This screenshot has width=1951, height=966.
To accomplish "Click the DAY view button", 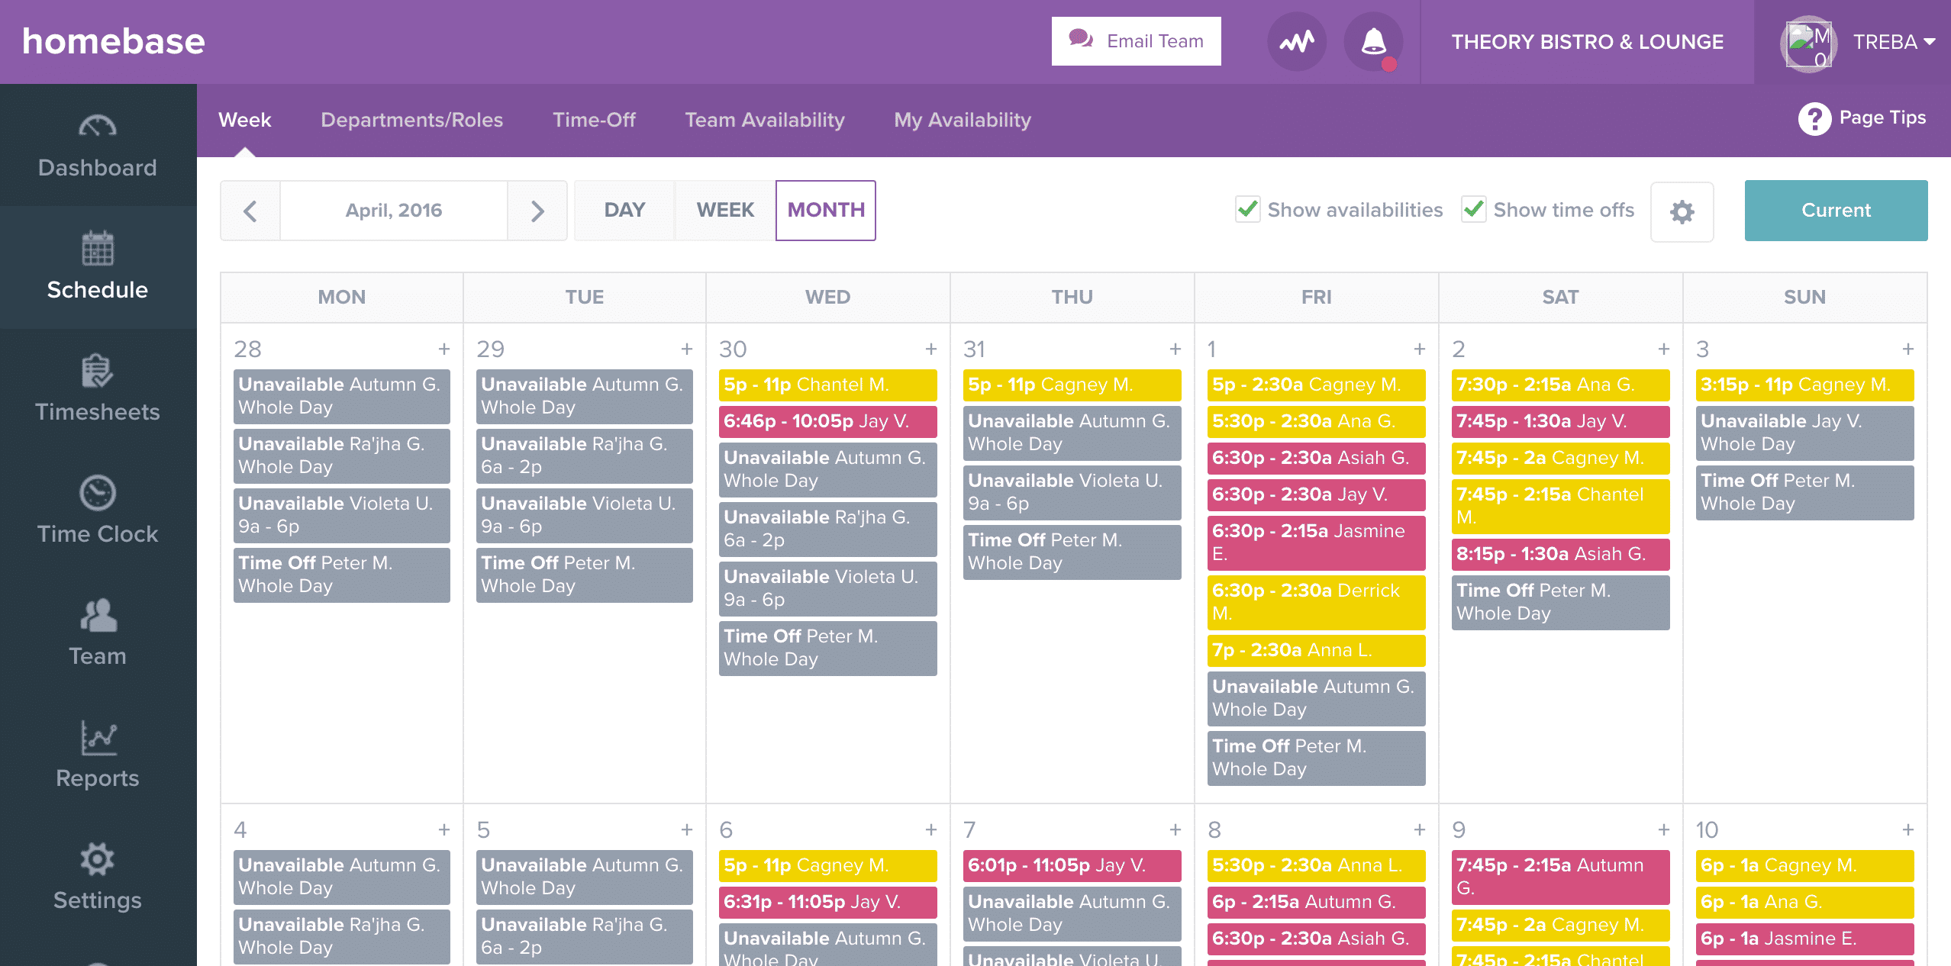I will (x=624, y=209).
